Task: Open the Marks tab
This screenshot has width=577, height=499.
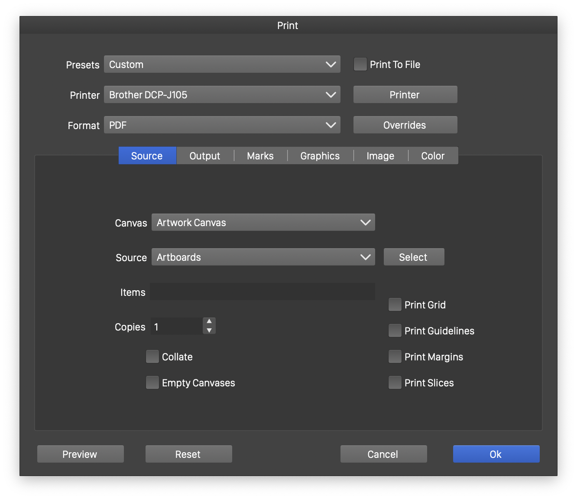Action: coord(260,156)
